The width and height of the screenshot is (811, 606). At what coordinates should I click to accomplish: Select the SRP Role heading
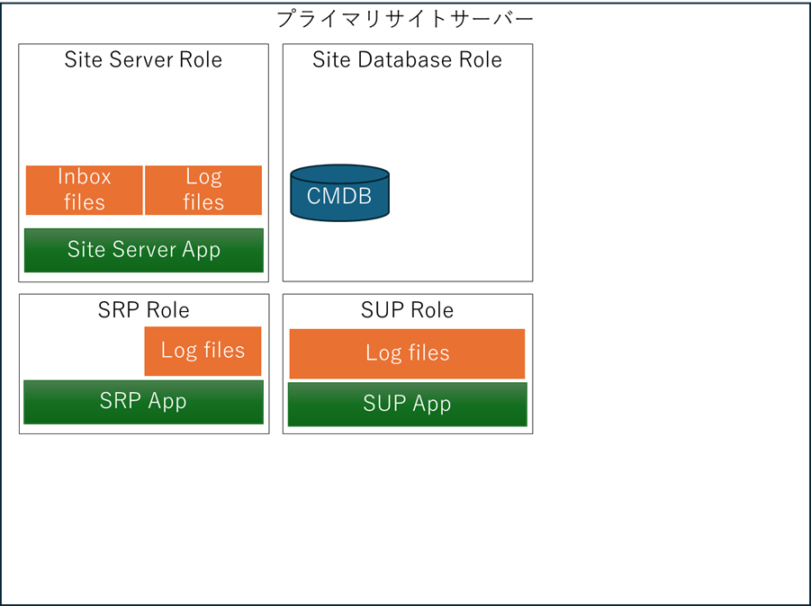coord(144,310)
